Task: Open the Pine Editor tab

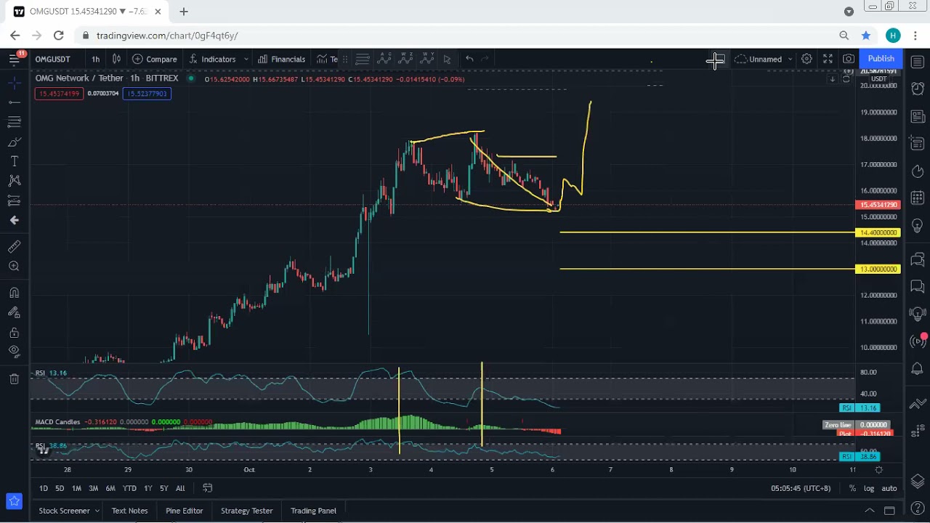Action: [184, 511]
